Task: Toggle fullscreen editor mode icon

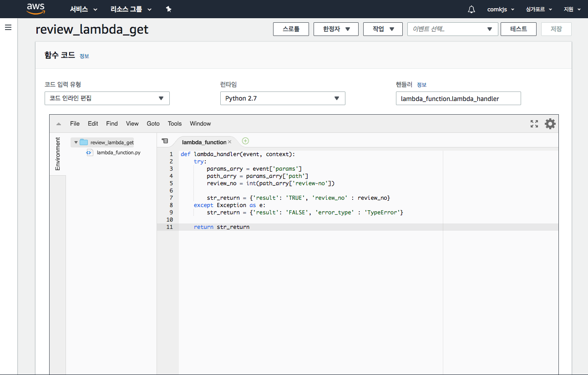Action: click(534, 124)
